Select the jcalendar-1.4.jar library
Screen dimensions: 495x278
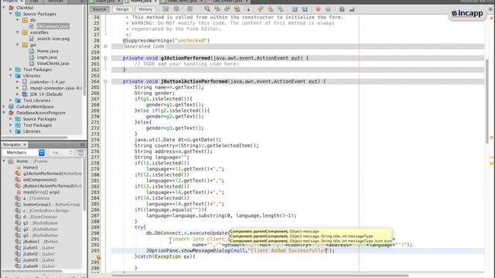pyautogui.click(x=47, y=82)
